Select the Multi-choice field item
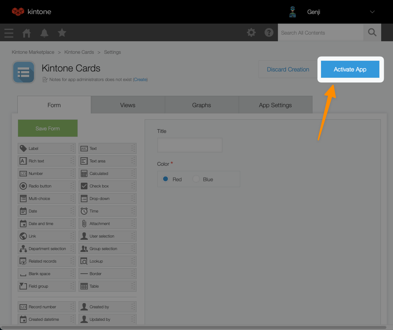The width and height of the screenshot is (393, 330). tap(46, 199)
